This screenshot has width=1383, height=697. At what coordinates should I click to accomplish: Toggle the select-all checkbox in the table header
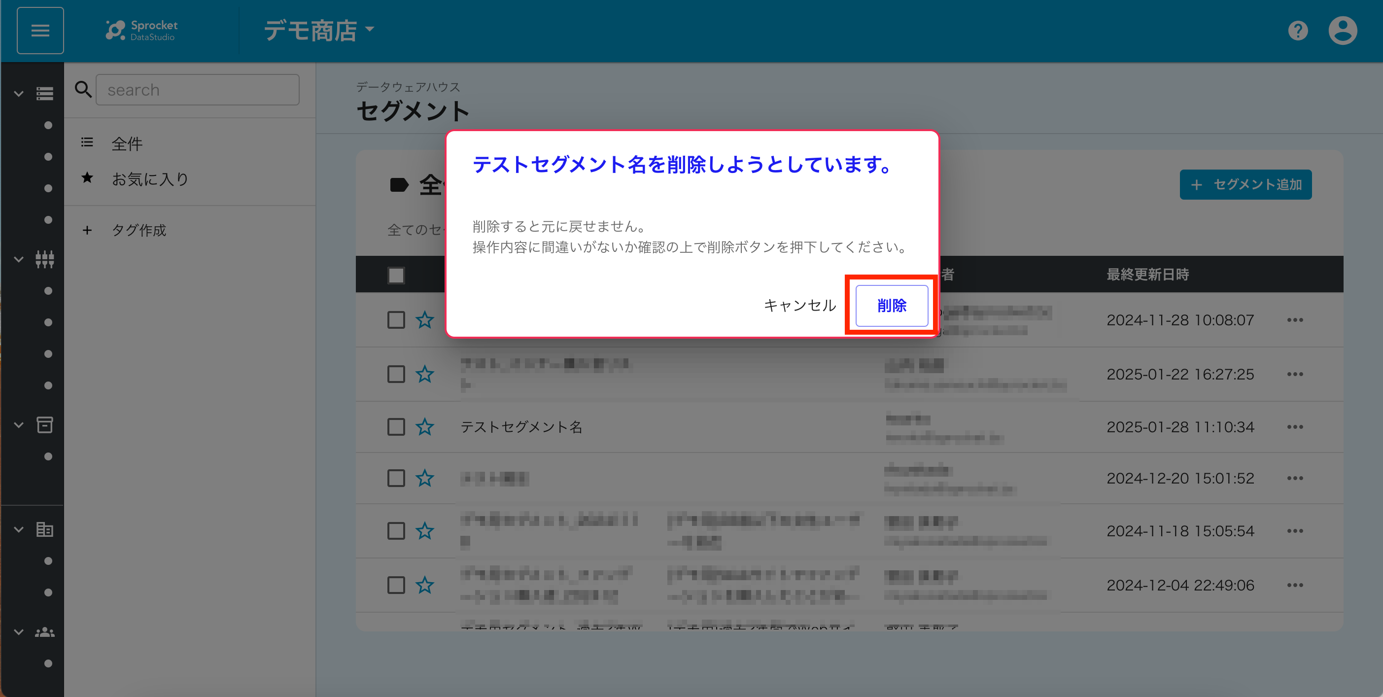pyautogui.click(x=396, y=276)
